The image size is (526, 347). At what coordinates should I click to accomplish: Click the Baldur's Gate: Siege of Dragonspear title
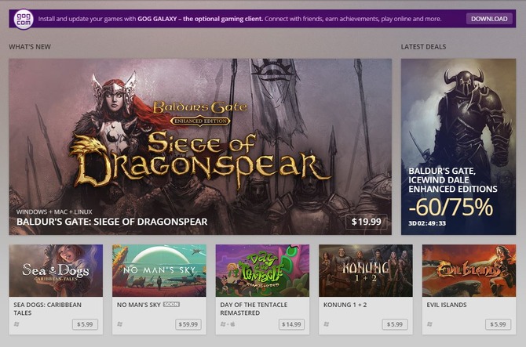pyautogui.click(x=111, y=222)
